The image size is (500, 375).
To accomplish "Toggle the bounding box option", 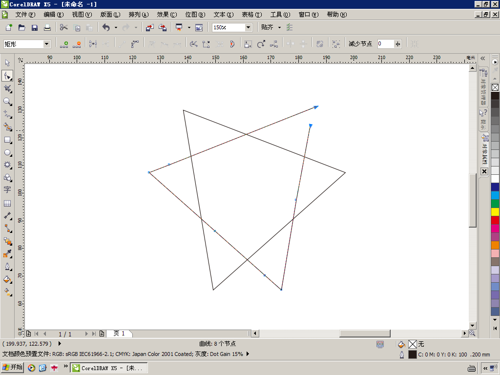I will (x=414, y=44).
